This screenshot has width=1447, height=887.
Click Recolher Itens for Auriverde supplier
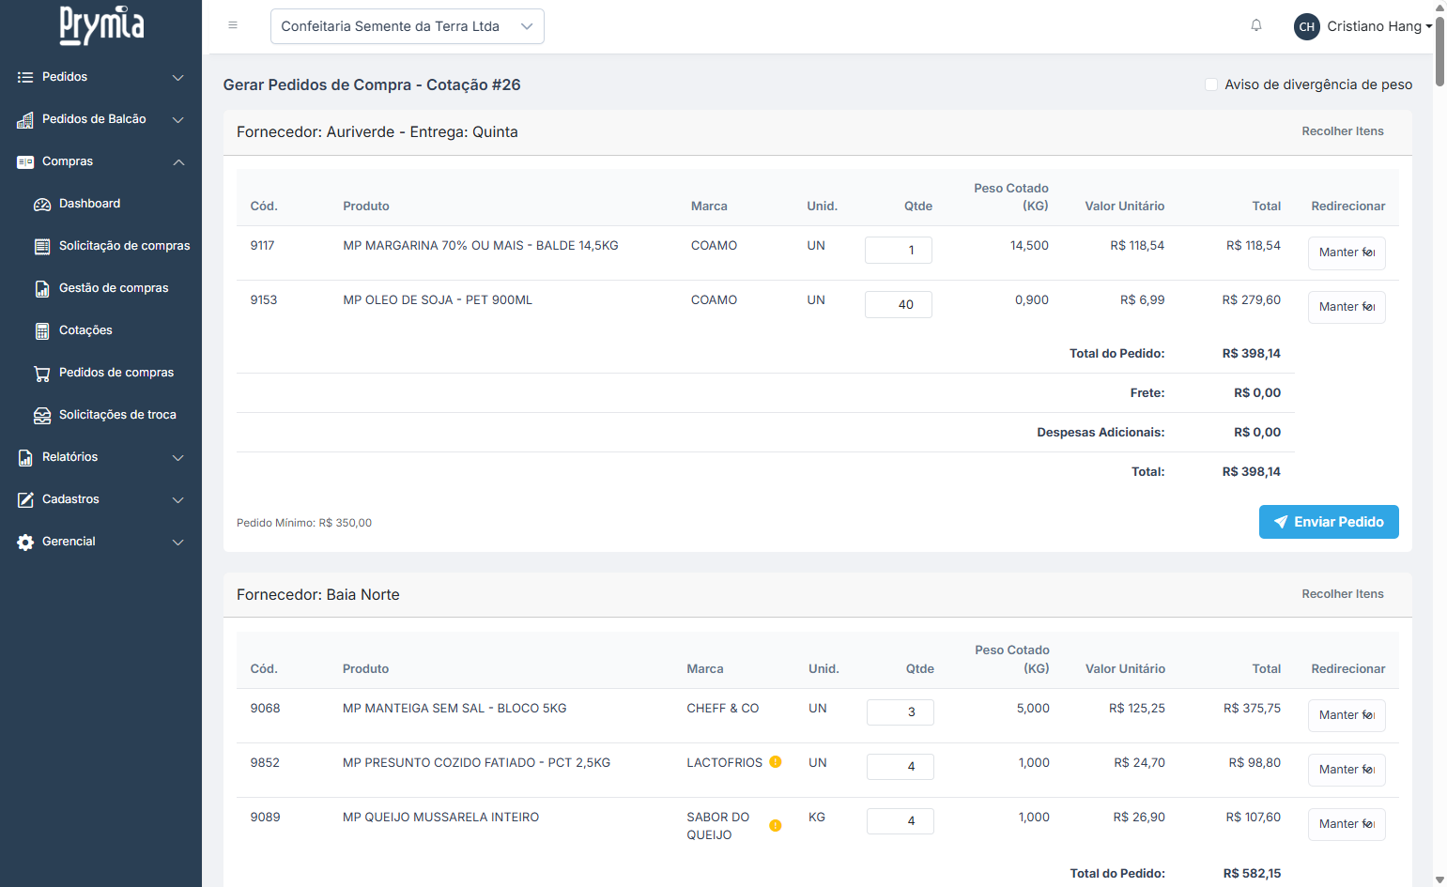[1342, 131]
